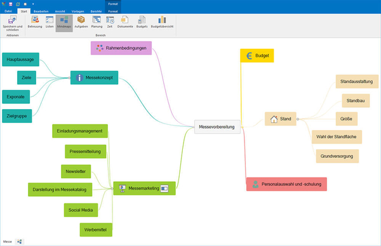Click the info icon on the Messekonzept node

(79, 77)
